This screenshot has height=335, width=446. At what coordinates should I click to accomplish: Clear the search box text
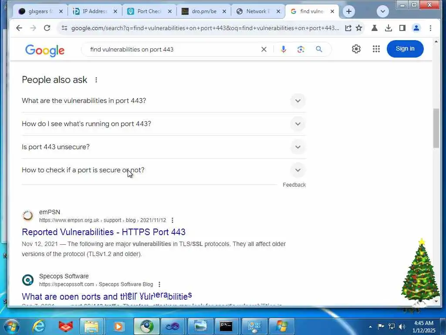coord(264,49)
